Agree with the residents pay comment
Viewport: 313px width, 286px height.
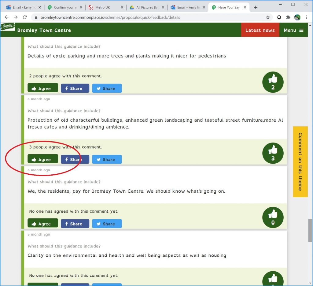pos(43,223)
